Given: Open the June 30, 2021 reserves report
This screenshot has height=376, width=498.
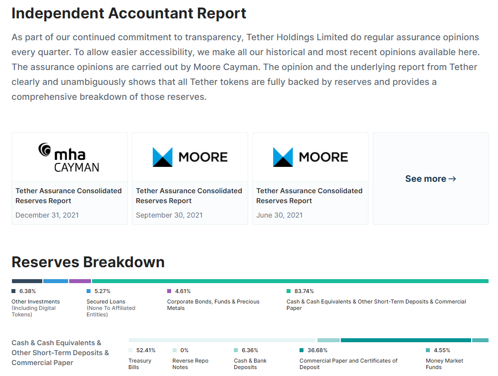Looking at the screenshot, I should click(x=309, y=196).
